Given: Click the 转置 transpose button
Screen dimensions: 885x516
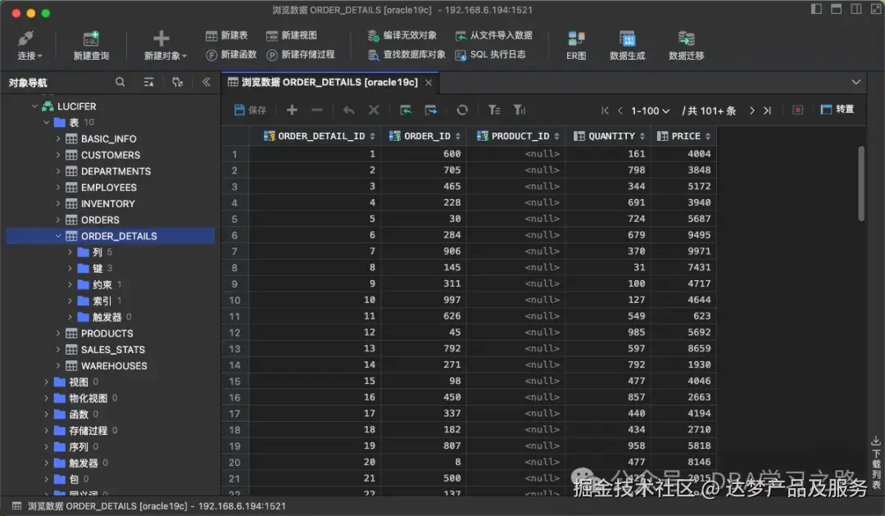Looking at the screenshot, I should point(837,110).
